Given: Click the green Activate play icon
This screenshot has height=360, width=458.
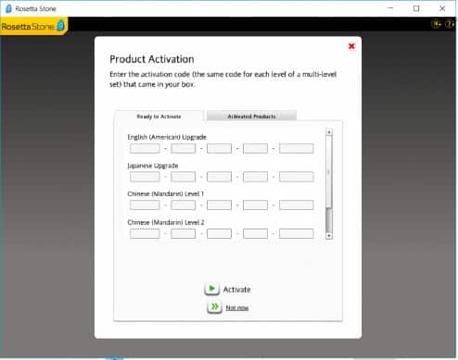Looking at the screenshot, I should pyautogui.click(x=212, y=289).
